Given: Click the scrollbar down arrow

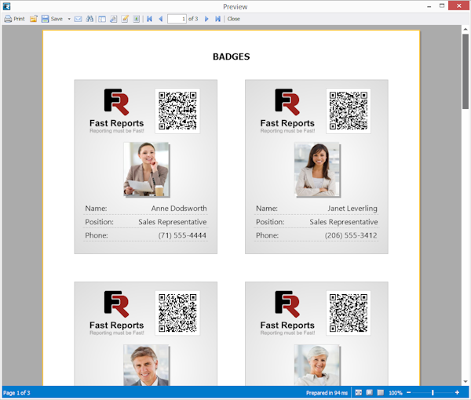Looking at the screenshot, I should (x=466, y=382).
